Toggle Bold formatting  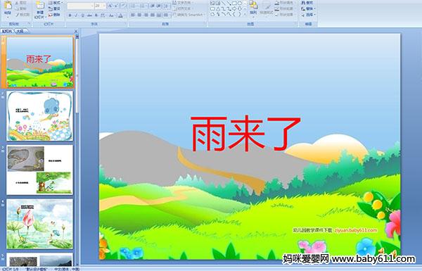pos(70,15)
